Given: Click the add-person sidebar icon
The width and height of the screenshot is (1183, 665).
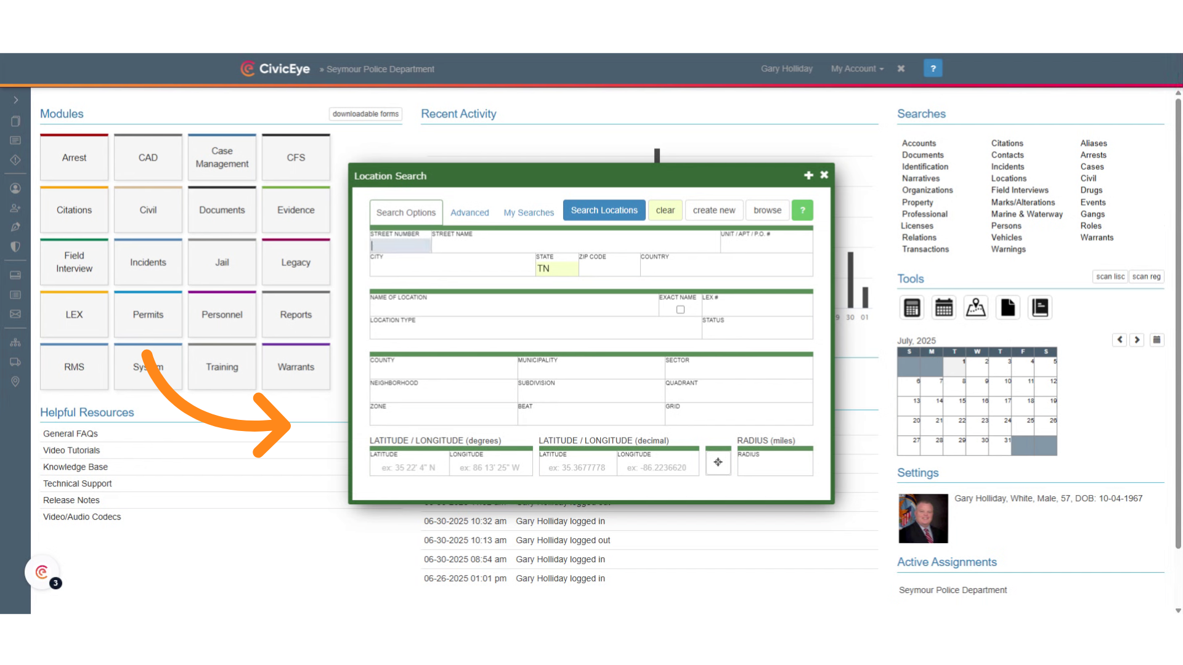Looking at the screenshot, I should pos(15,208).
